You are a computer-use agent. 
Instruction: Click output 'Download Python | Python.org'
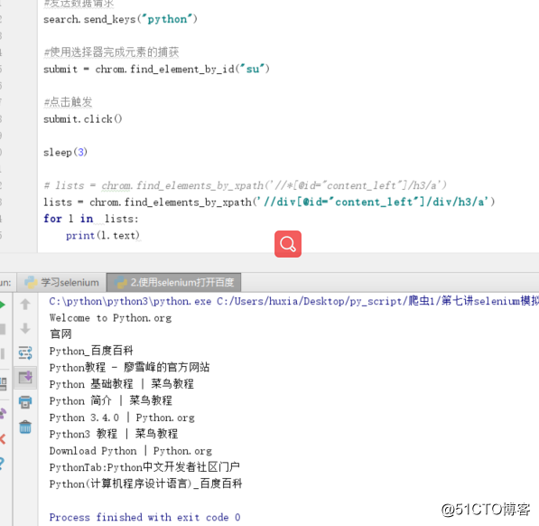(131, 451)
